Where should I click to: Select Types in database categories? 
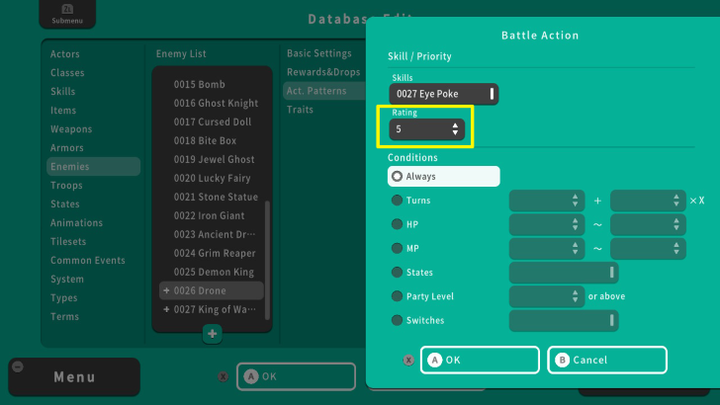tap(64, 298)
